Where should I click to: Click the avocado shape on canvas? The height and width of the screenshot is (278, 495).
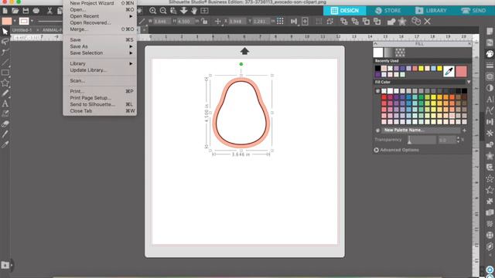pos(241,114)
